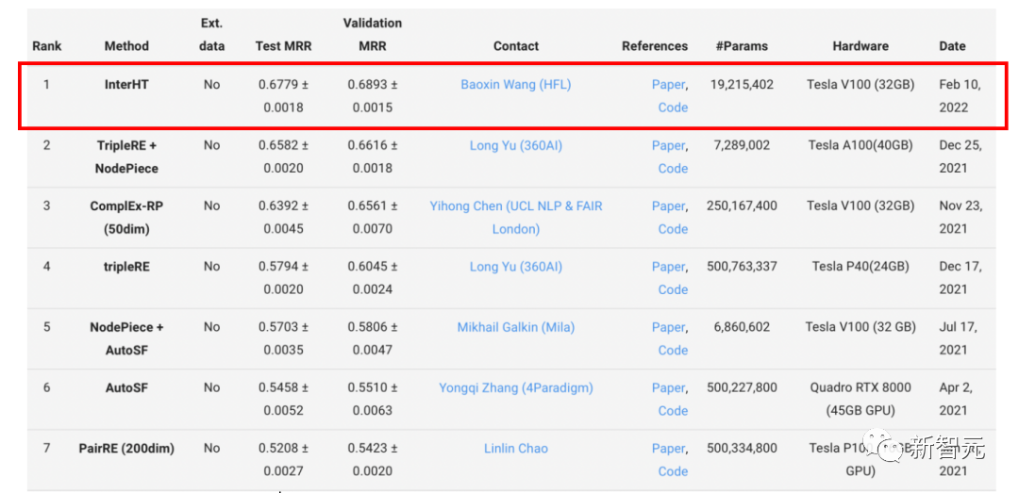Open the Linlin Chao contact link

[515, 449]
